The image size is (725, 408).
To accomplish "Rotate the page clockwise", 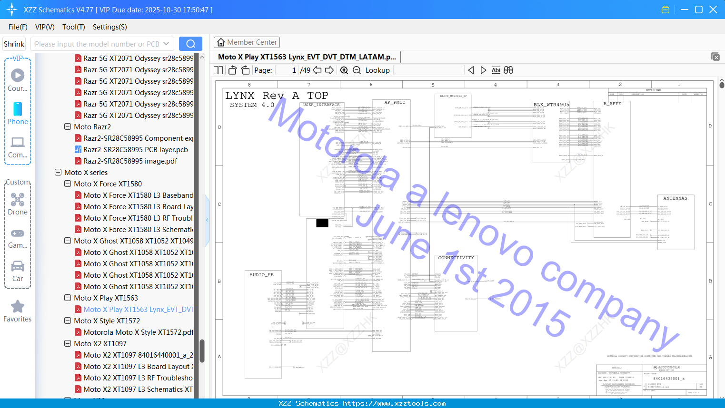I will [x=245, y=70].
